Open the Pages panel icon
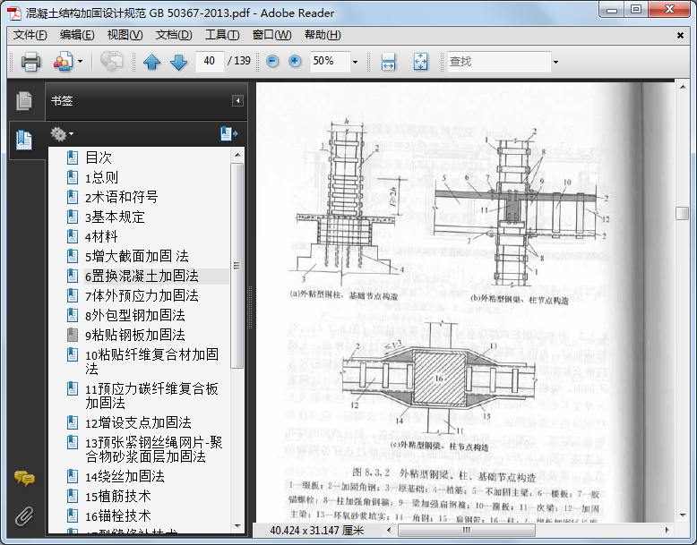Screen dimensions: 697x545 click(24, 101)
